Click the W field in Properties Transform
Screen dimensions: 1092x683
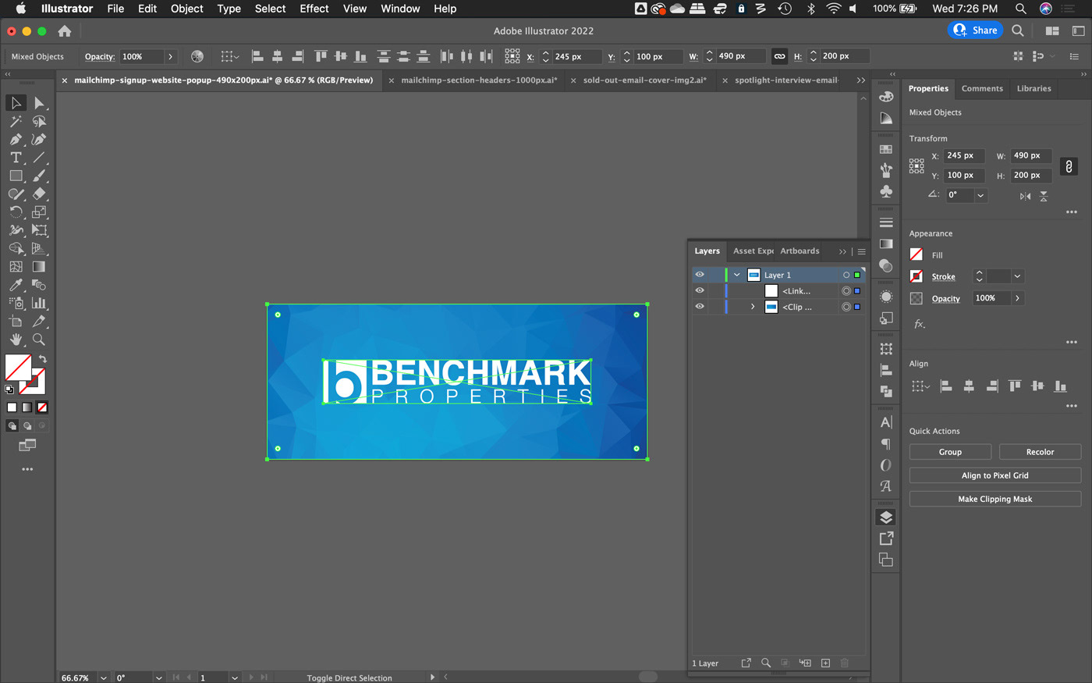[x=1031, y=155]
